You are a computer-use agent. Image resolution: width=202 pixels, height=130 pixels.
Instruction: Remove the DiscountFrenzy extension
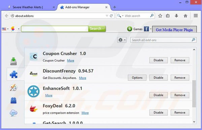pos(180,78)
